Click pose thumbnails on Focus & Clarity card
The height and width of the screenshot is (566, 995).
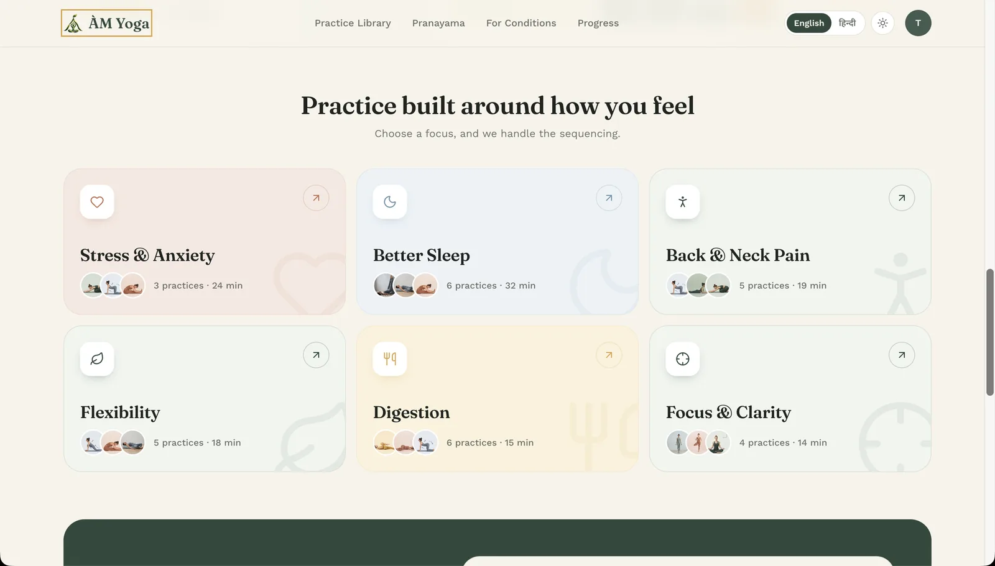[698, 443]
